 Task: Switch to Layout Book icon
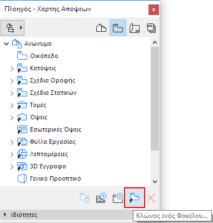pyautogui.click(x=135, y=28)
